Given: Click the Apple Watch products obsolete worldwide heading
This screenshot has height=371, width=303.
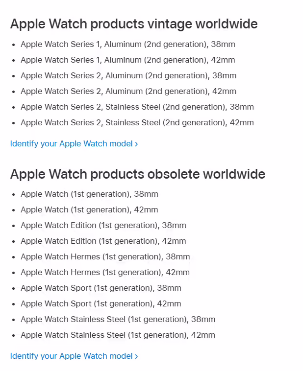Looking at the screenshot, I should (138, 174).
